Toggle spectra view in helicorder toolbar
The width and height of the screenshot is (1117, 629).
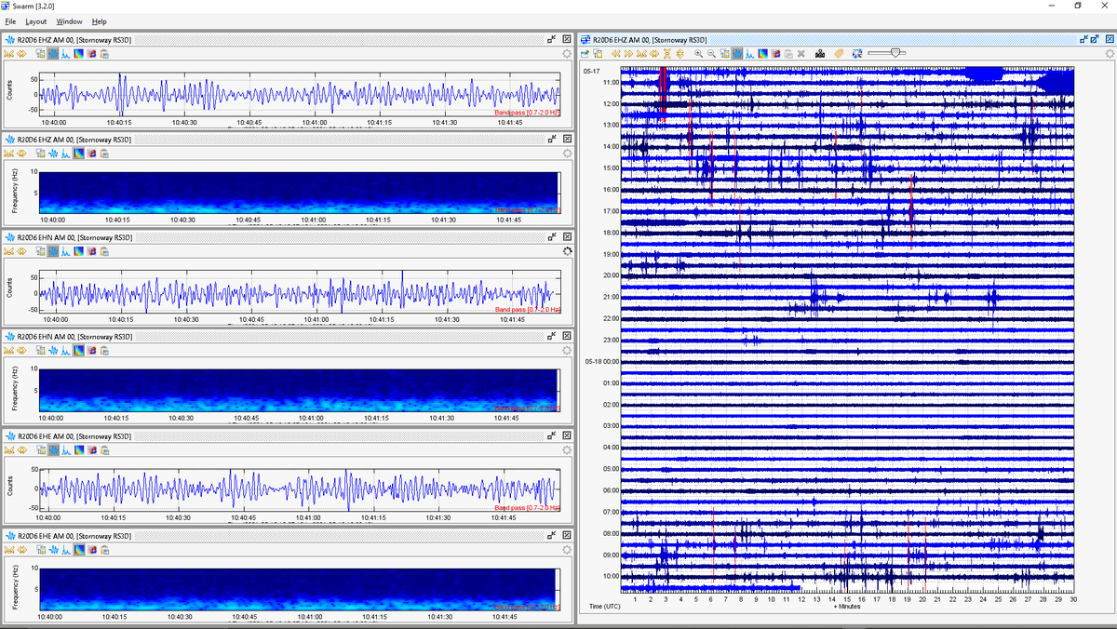click(x=750, y=54)
